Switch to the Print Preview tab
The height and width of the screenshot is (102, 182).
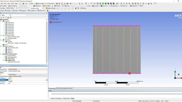pos(59,88)
